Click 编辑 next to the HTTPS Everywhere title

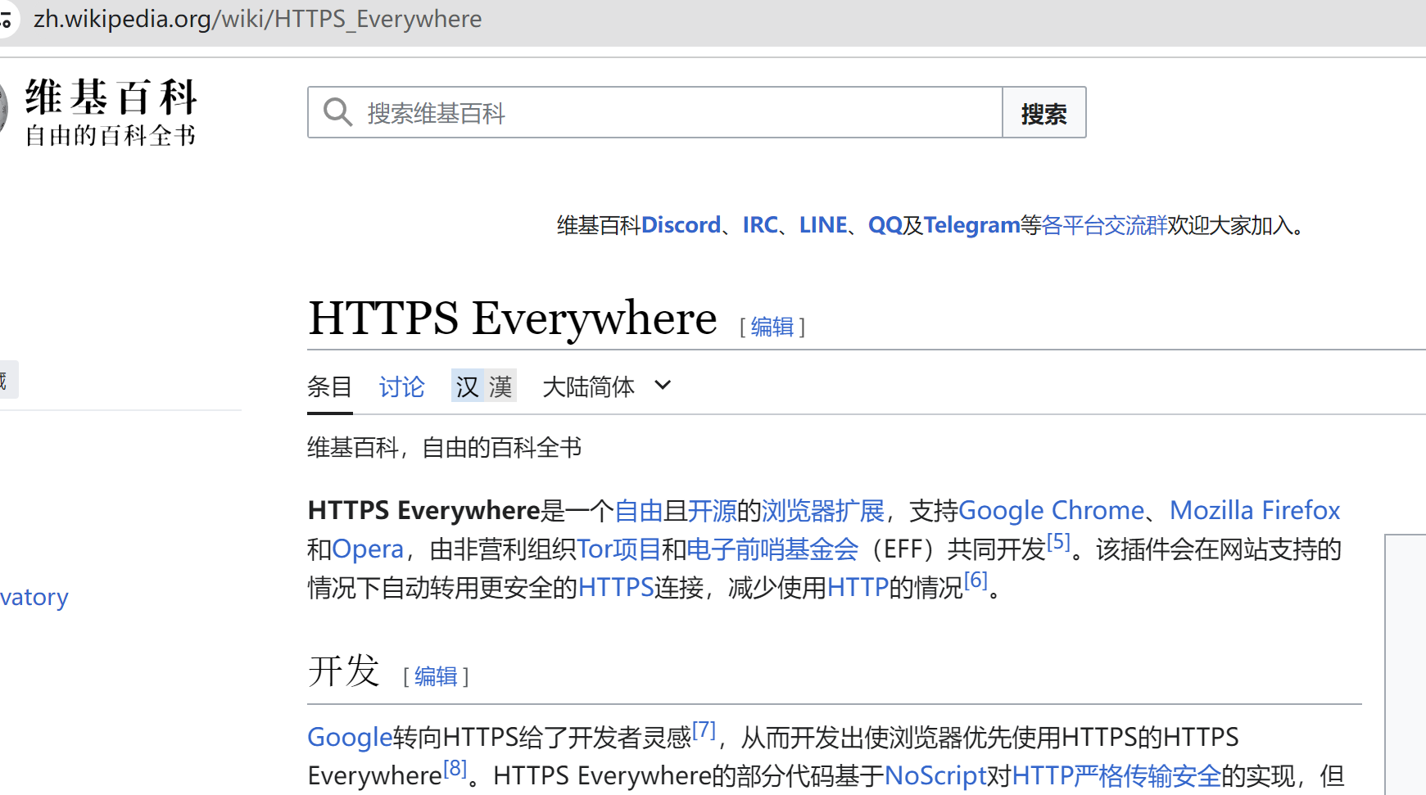771,326
